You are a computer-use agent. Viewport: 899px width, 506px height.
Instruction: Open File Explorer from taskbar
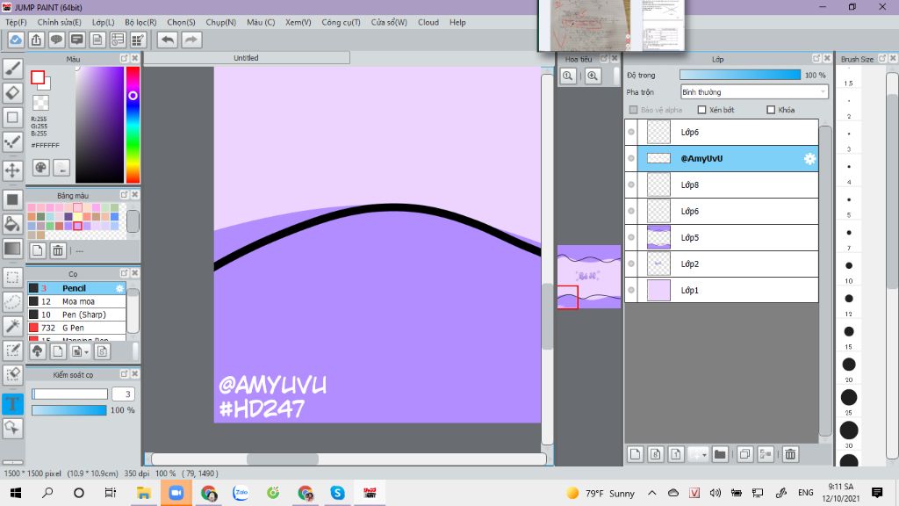click(x=143, y=493)
